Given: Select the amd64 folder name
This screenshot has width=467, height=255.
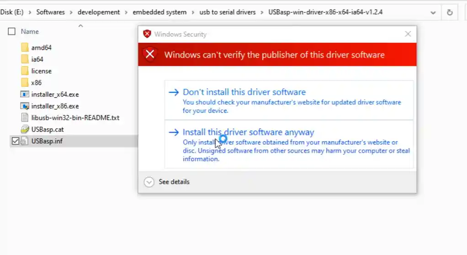Looking at the screenshot, I should (42, 48).
